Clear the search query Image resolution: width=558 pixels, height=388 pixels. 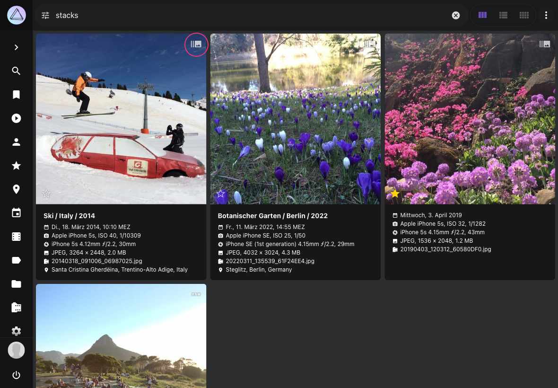click(x=456, y=15)
